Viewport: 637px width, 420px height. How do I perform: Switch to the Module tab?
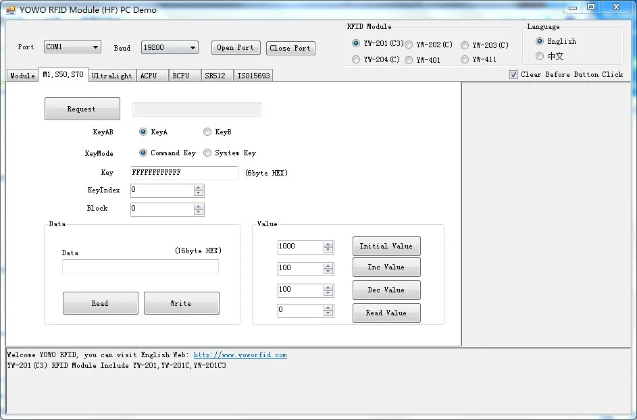click(22, 76)
